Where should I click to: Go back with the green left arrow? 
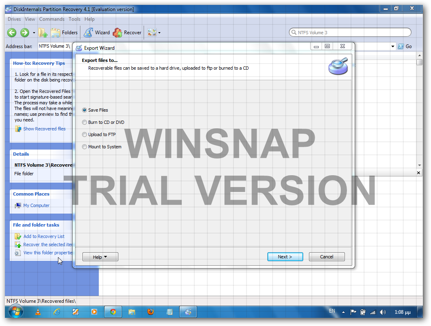[x=11, y=33]
